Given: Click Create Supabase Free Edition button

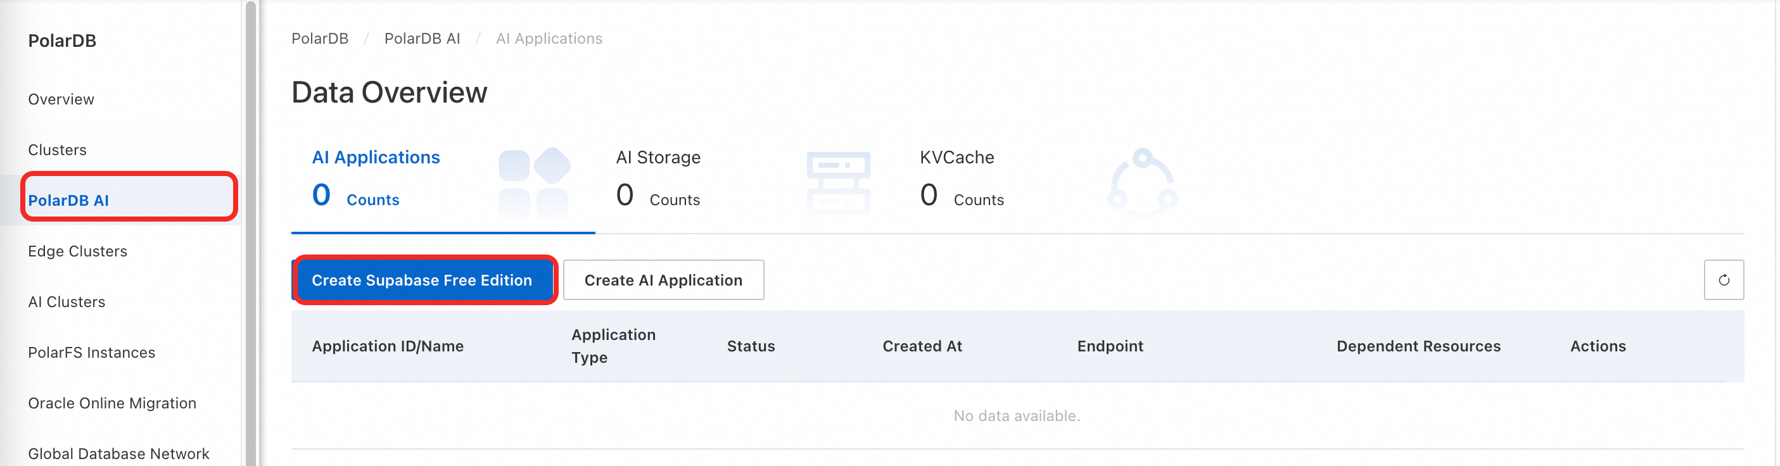Looking at the screenshot, I should click(421, 280).
